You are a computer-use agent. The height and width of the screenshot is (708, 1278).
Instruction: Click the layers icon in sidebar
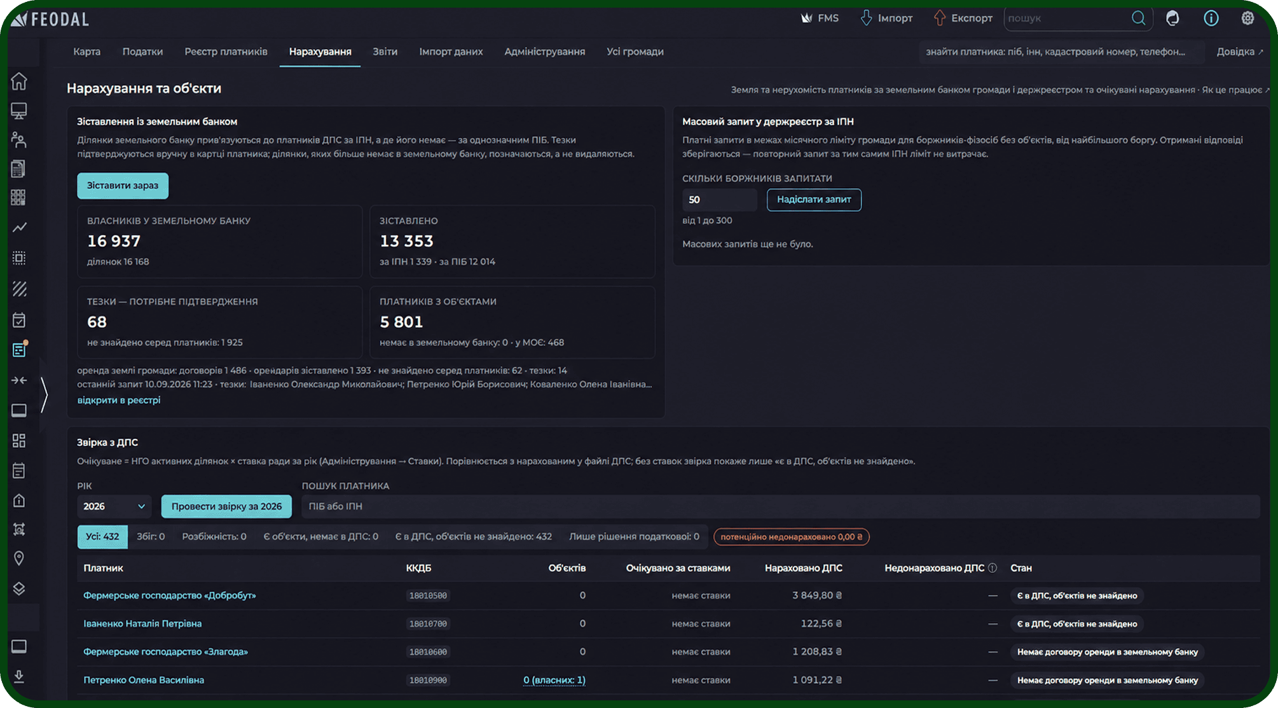pos(19,588)
